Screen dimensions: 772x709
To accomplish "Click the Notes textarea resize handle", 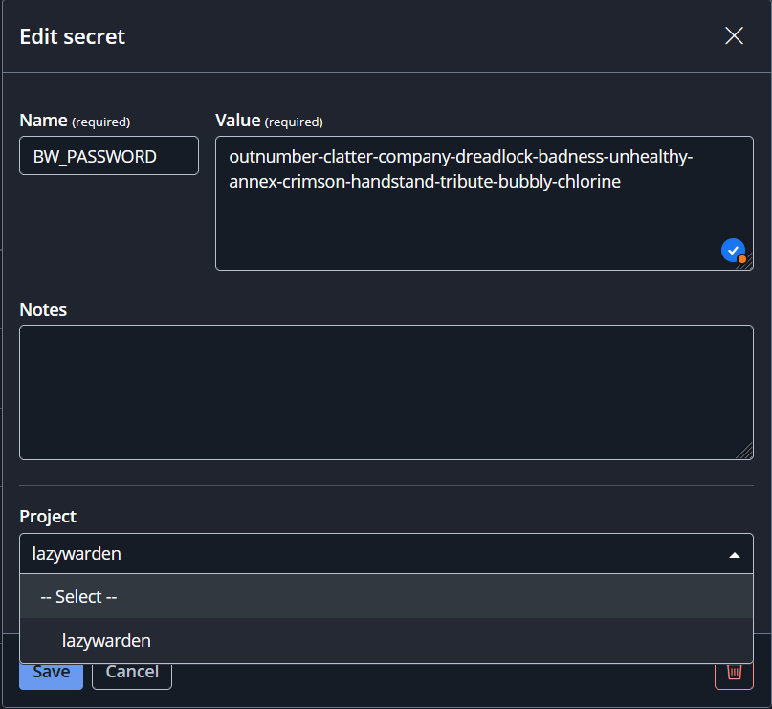I will click(745, 451).
